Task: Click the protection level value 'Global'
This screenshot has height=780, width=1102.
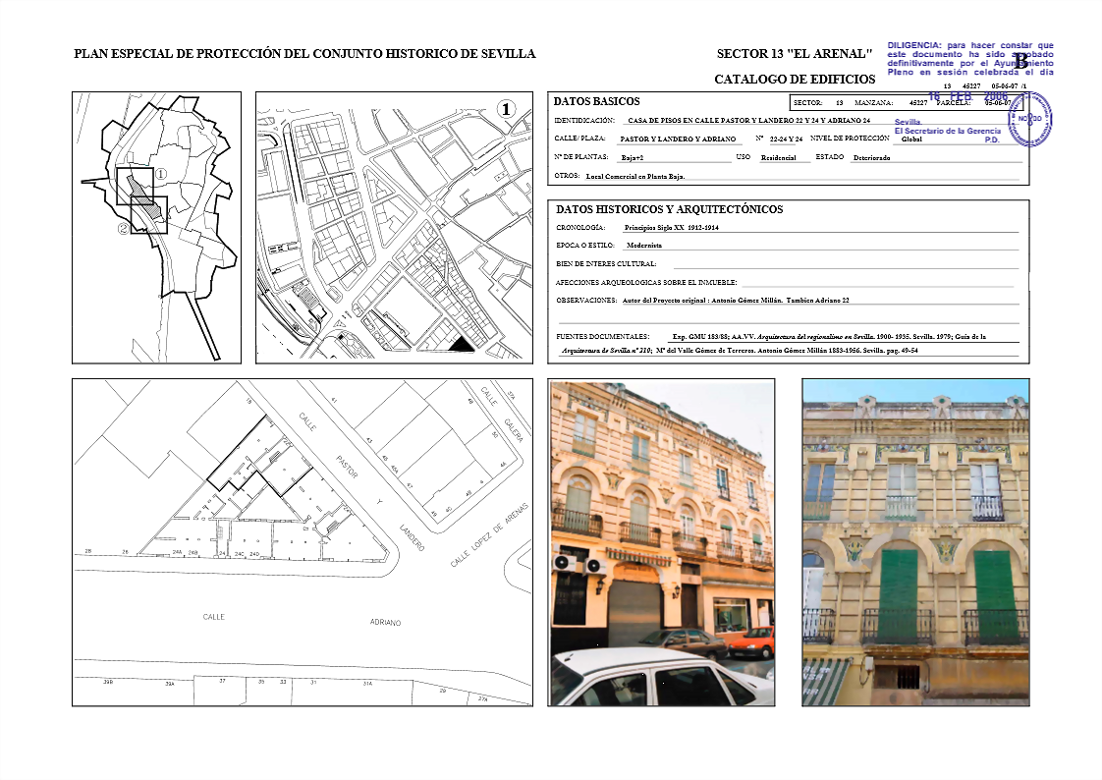Action: (x=911, y=139)
